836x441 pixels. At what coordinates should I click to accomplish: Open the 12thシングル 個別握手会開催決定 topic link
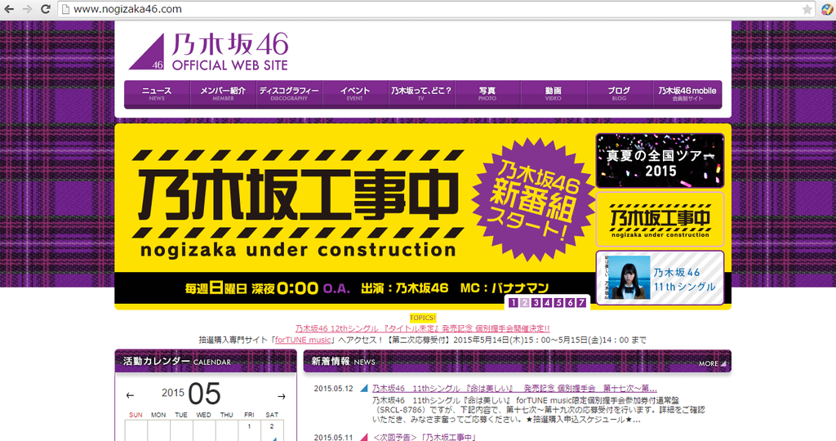click(x=422, y=328)
